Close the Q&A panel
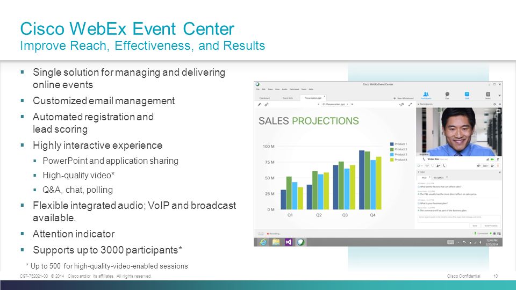Image resolution: width=516 pixels, height=290 pixels. tap(499, 172)
